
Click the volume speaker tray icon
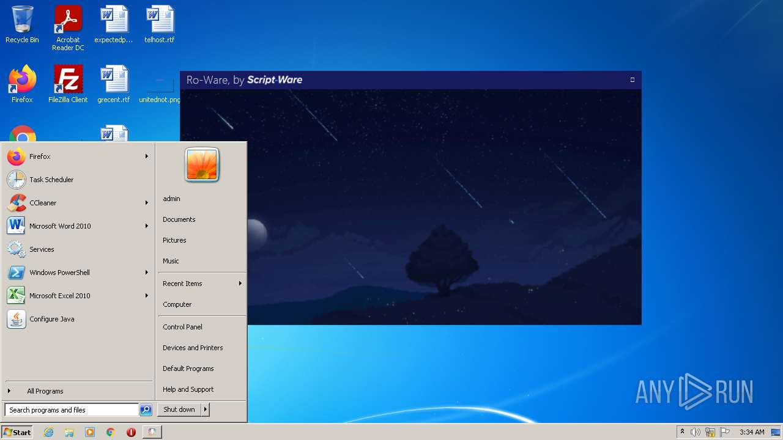[696, 432]
